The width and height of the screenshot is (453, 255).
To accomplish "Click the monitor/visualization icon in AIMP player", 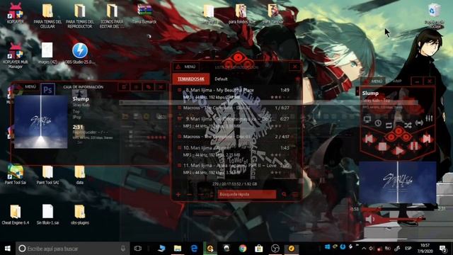I will pyautogui.click(x=367, y=119).
